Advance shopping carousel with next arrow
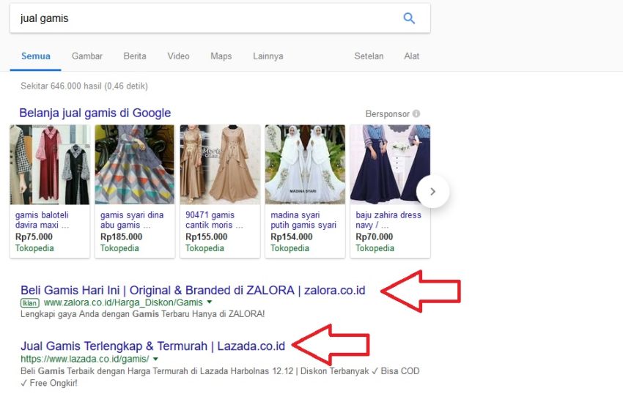The image size is (623, 402). [x=432, y=191]
